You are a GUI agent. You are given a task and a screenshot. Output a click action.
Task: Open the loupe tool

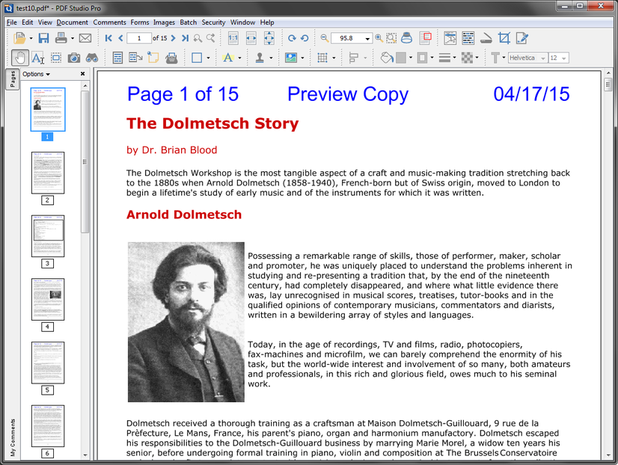(x=407, y=38)
